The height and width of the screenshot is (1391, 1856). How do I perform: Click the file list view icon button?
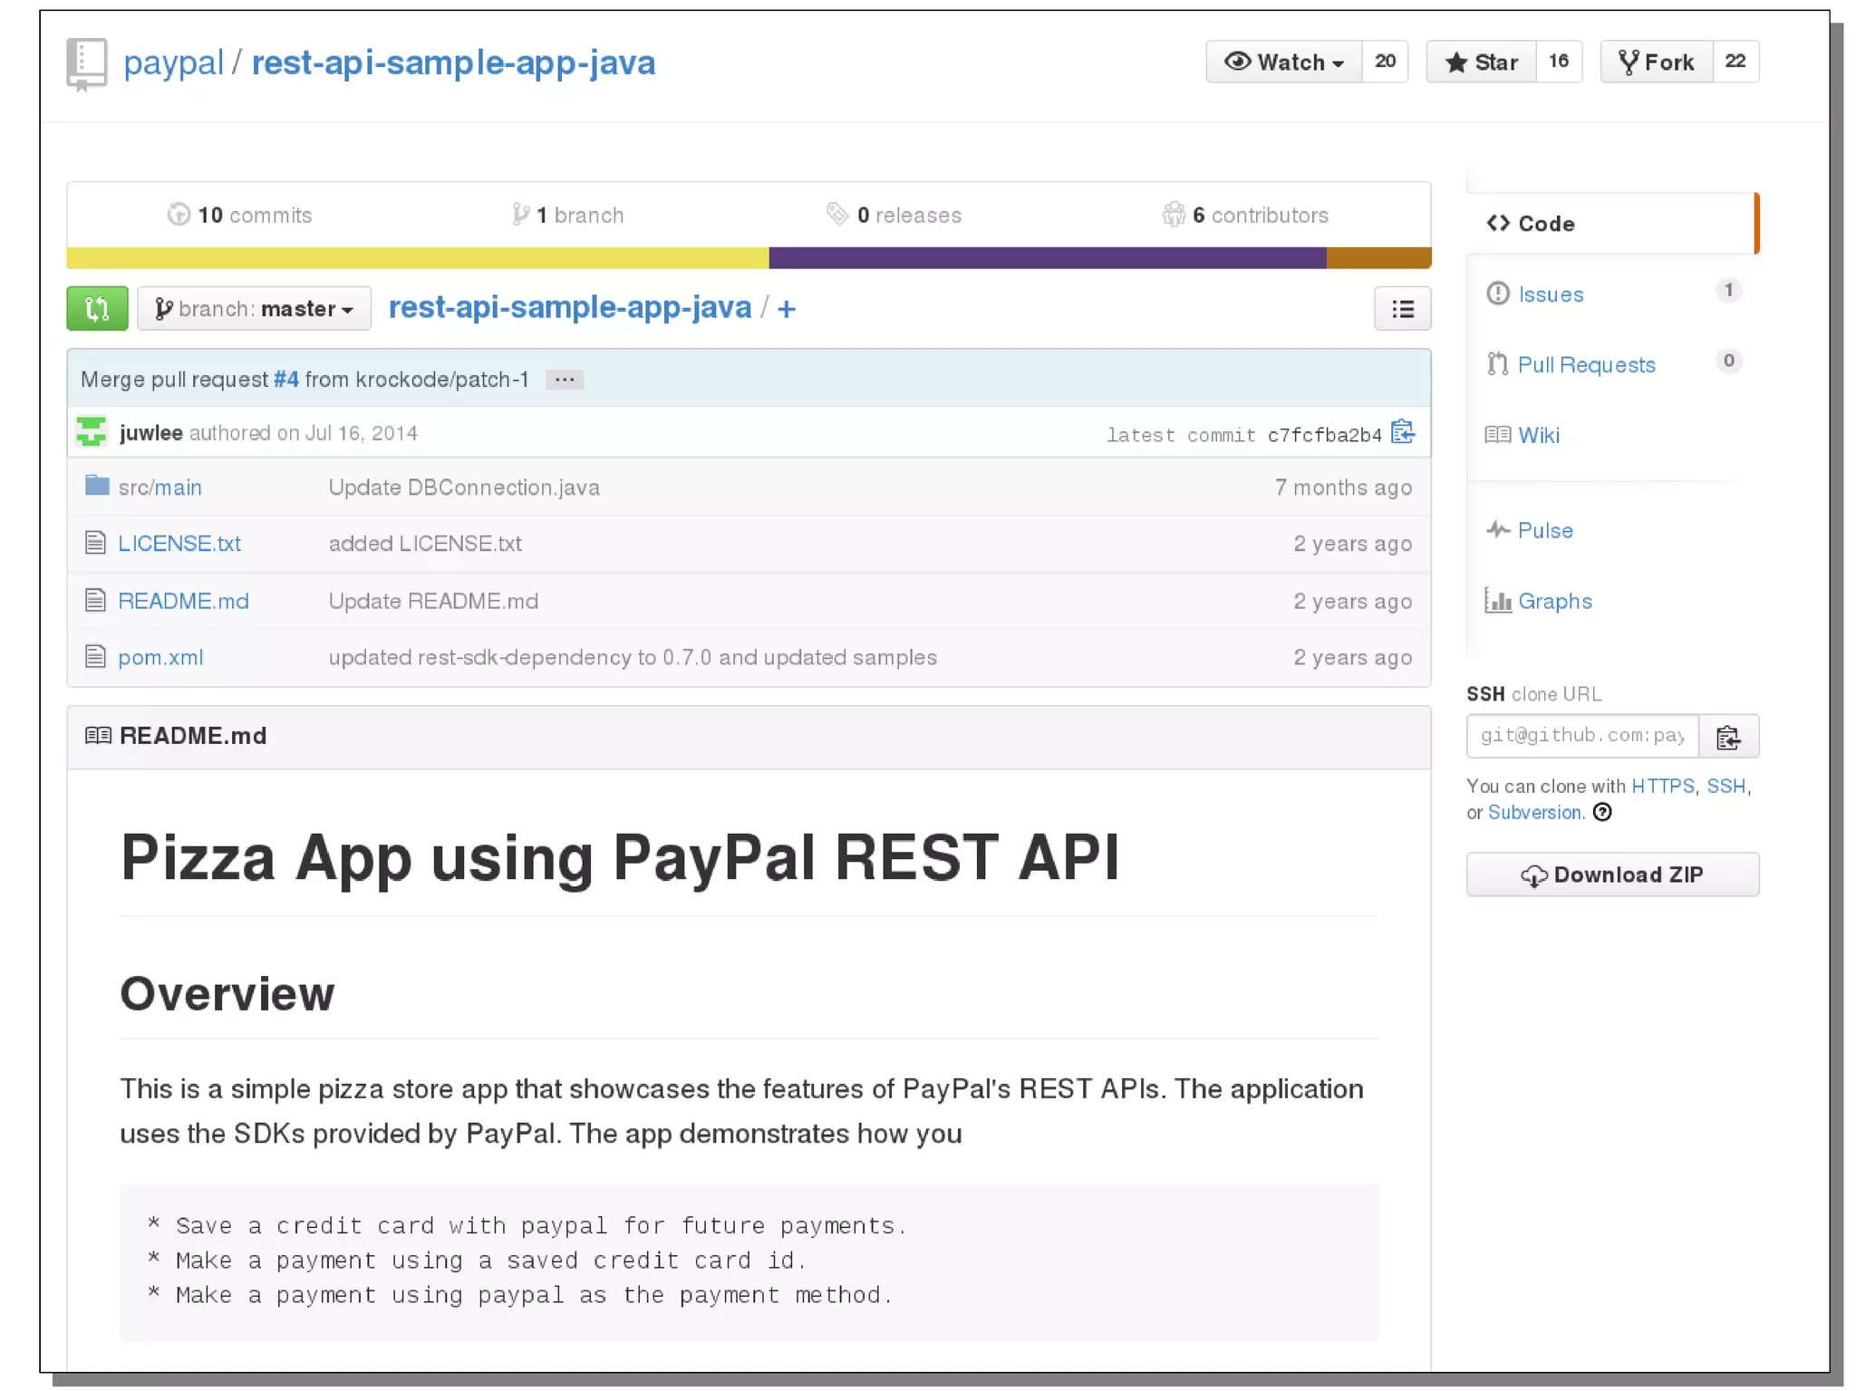coord(1401,309)
